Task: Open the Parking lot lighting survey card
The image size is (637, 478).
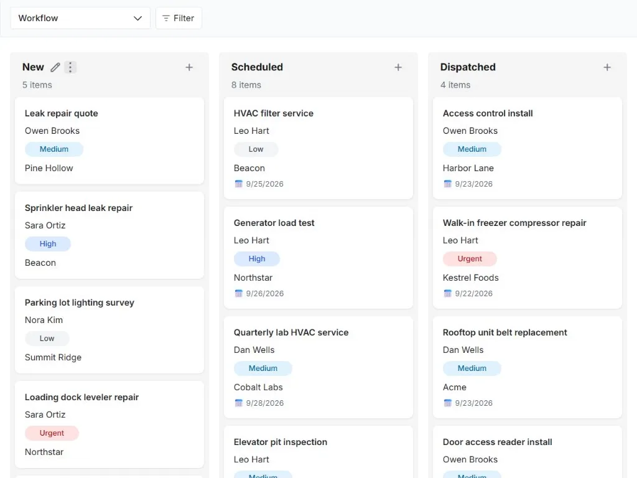Action: point(109,330)
